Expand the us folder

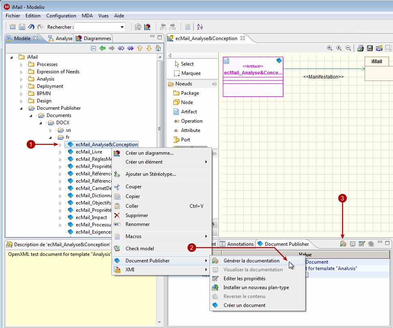(50, 130)
